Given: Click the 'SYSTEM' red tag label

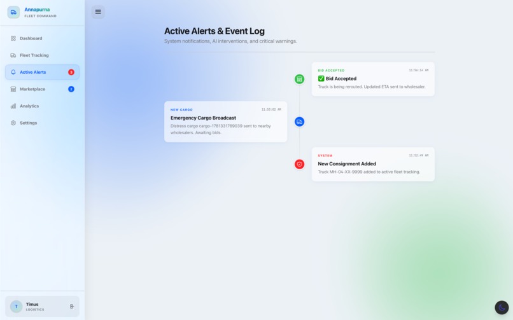Looking at the screenshot, I should (325, 155).
